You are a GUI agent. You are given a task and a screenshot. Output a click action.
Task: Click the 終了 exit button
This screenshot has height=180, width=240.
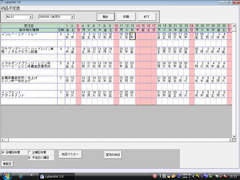pyautogui.click(x=146, y=17)
